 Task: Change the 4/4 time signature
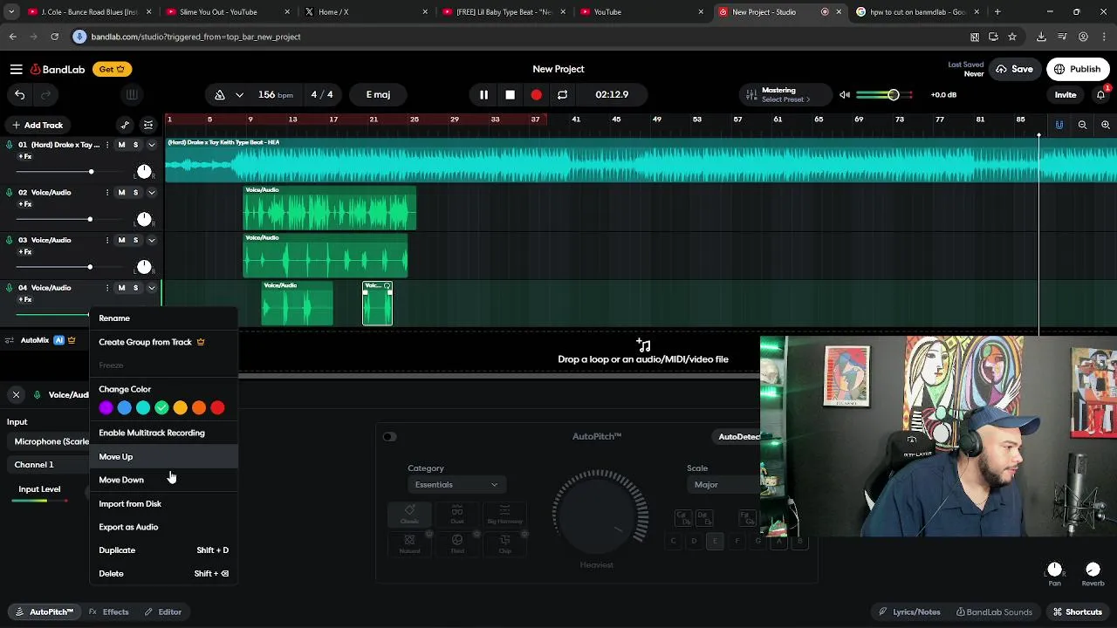click(322, 94)
